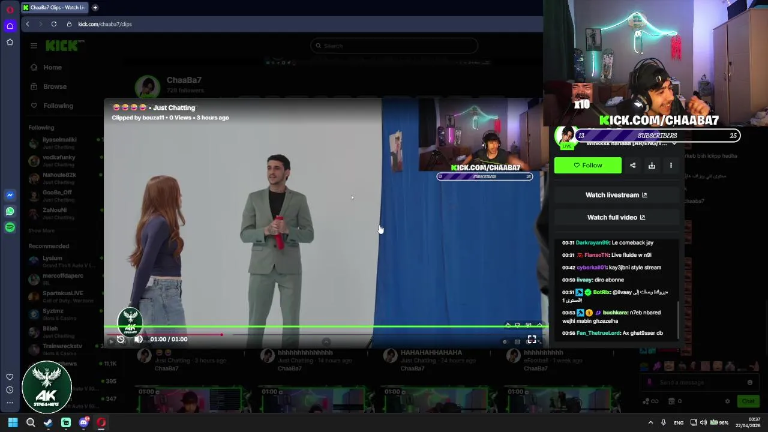Reload the browser page
The image size is (768, 432).
click(x=54, y=24)
